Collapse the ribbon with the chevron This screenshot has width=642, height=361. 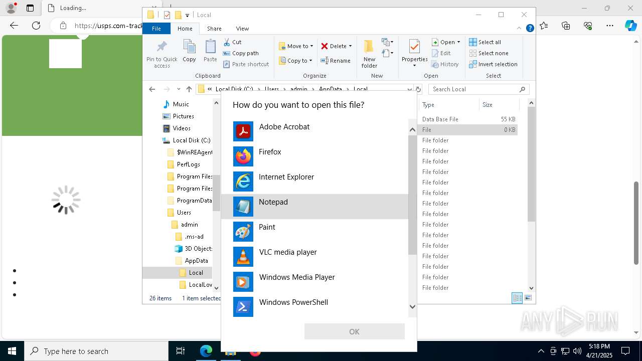(520, 29)
